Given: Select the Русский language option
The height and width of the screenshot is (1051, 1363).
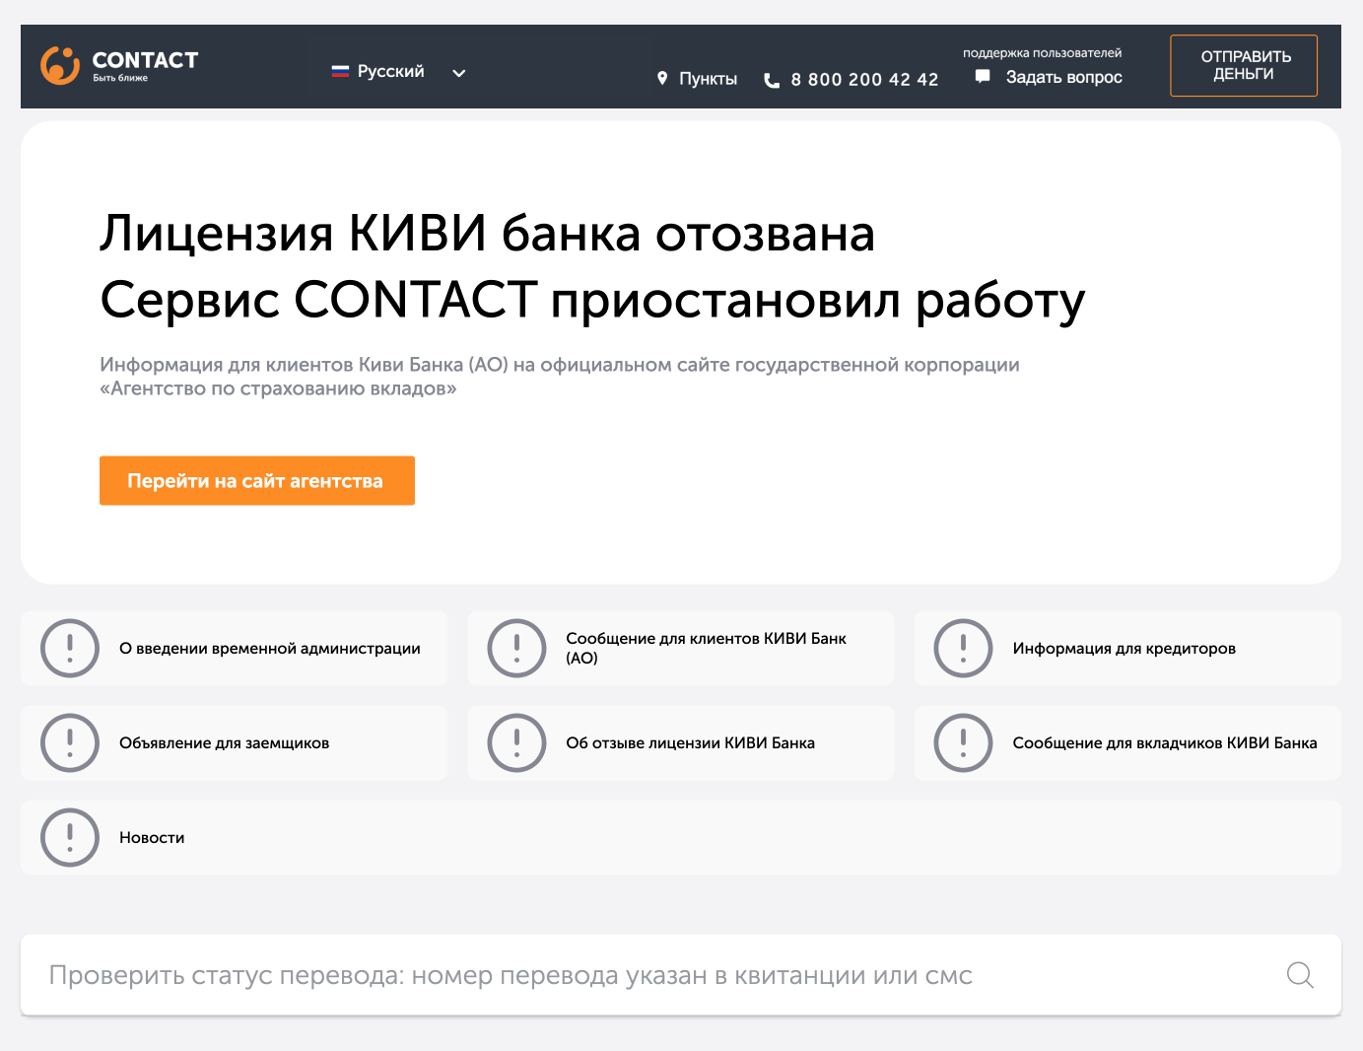Looking at the screenshot, I should [390, 71].
